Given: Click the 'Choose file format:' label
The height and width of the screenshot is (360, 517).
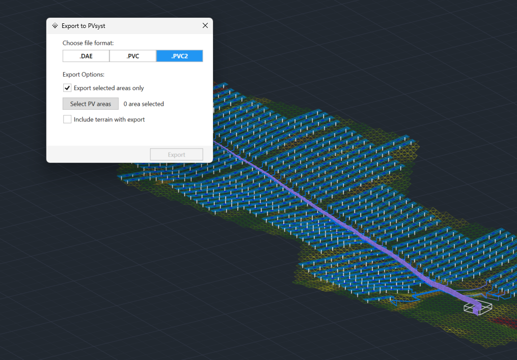Looking at the screenshot, I should click(88, 43).
